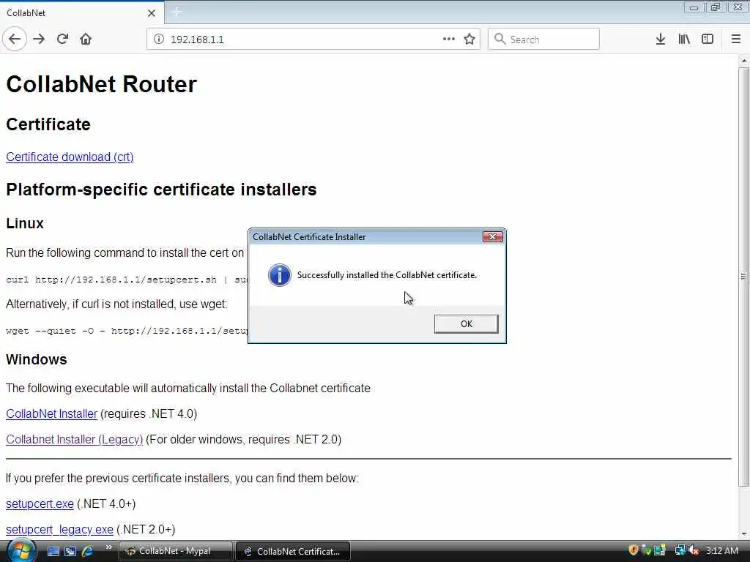Launch Internet Explorer from quick launch
Screen dimensions: 750x562
88,551
